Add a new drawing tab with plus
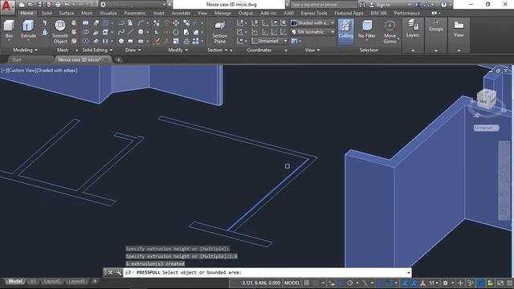The image size is (514, 289). 118,59
